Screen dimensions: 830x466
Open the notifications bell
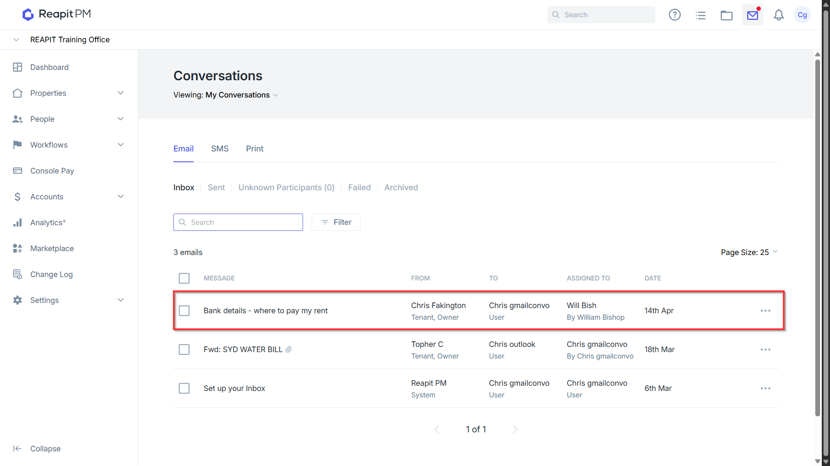tap(779, 15)
